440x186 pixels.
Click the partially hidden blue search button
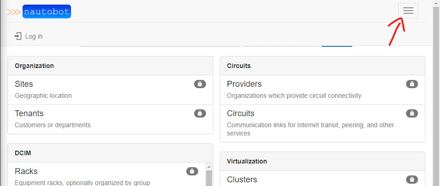pos(336,46)
